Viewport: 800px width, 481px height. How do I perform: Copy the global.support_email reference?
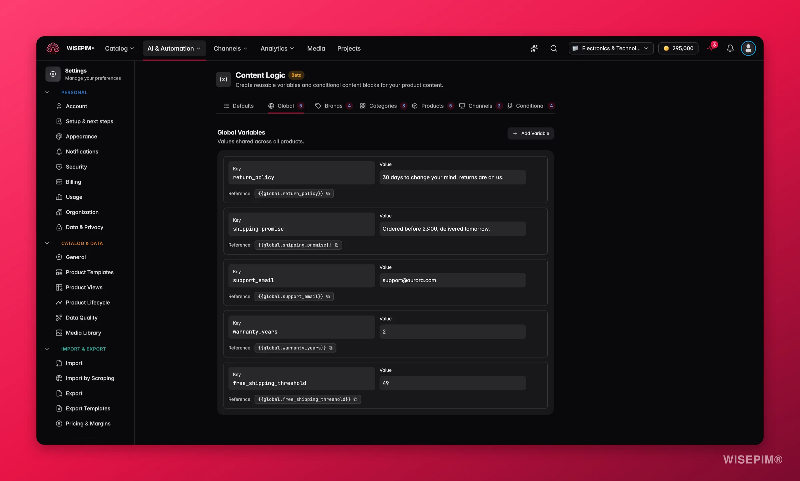click(328, 296)
